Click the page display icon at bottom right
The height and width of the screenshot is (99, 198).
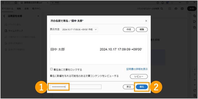195,96
